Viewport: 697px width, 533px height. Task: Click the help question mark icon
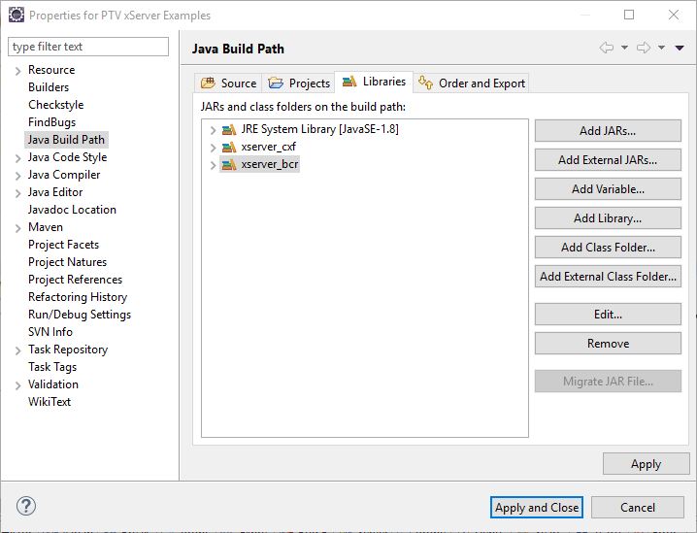point(26,506)
